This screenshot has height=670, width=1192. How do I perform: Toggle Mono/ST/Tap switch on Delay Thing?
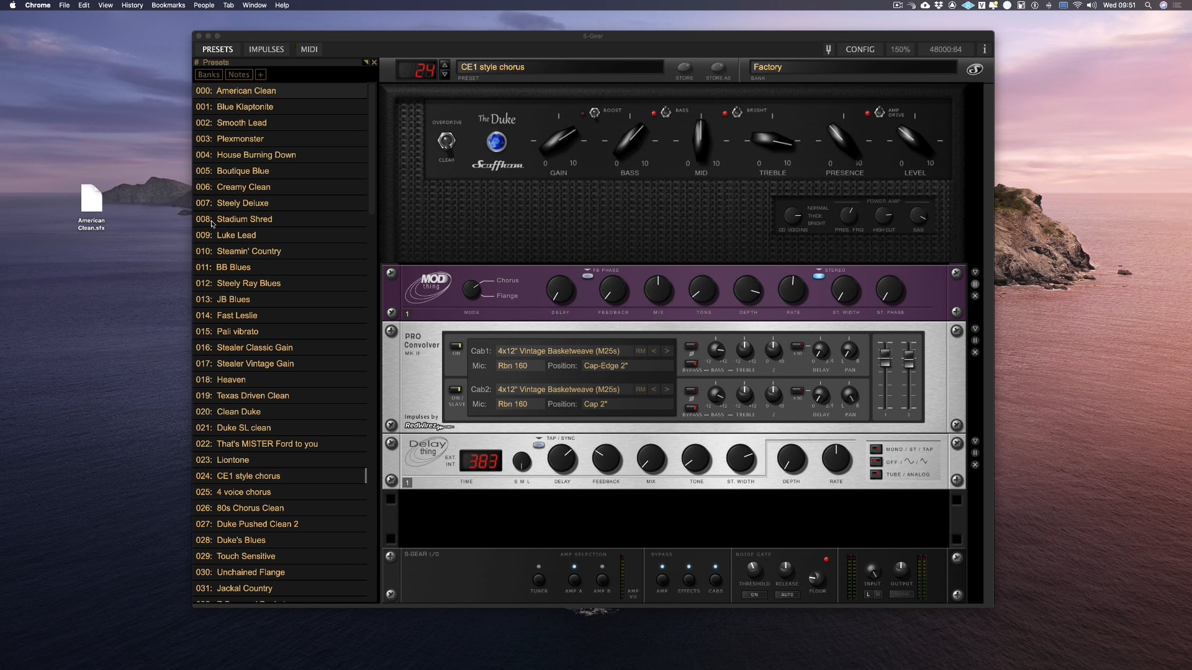point(876,449)
